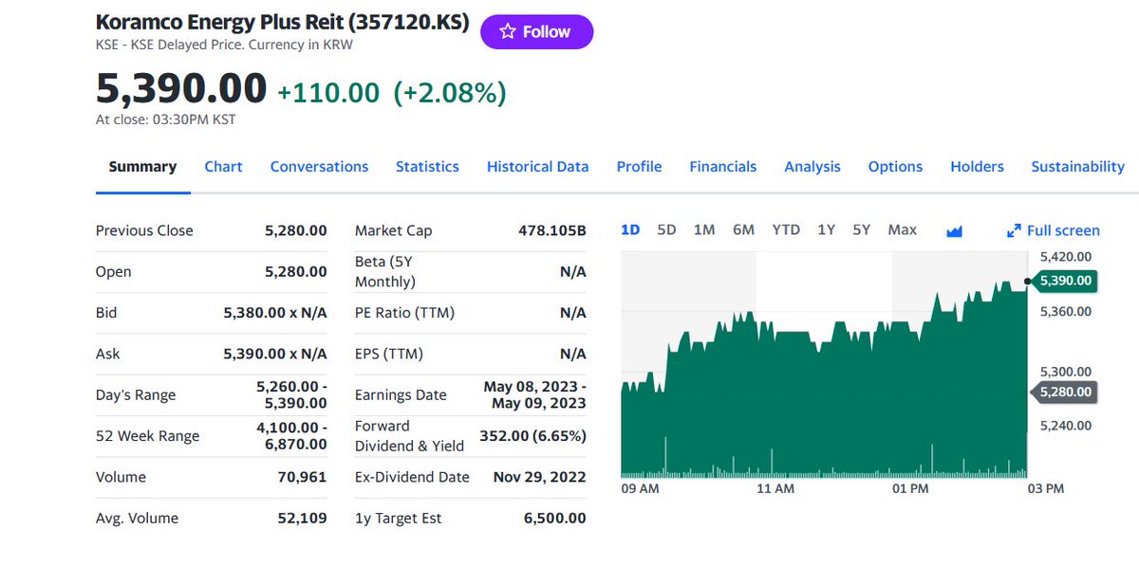Click the PE Ratio (TTM) label

[404, 312]
